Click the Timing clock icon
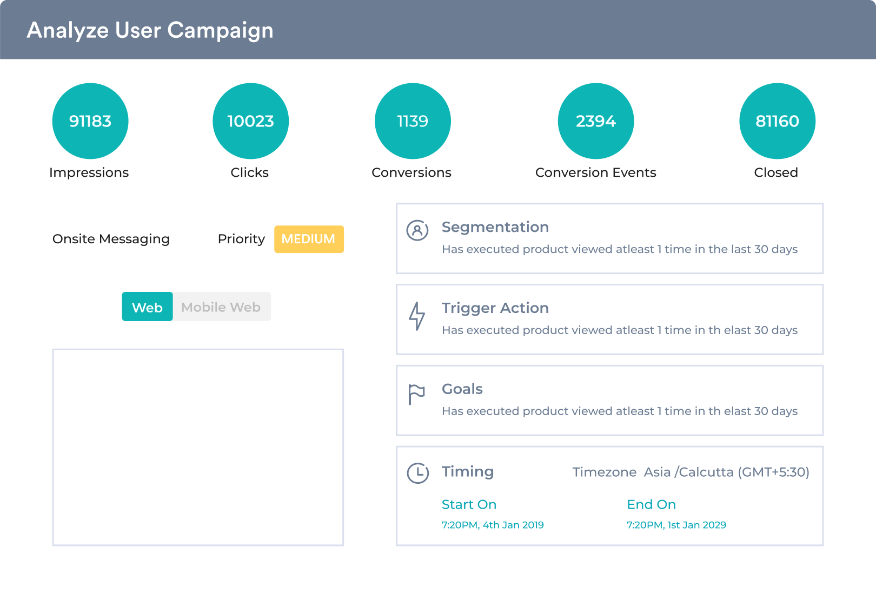Screen dimensions: 876x600 coord(417,473)
